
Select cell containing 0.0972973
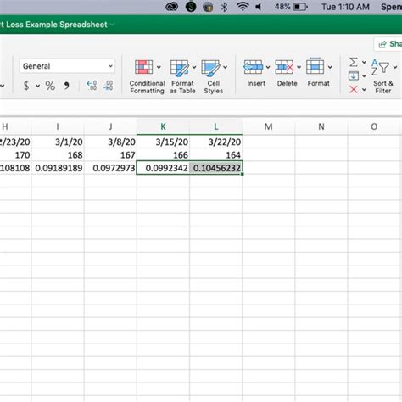coord(110,168)
